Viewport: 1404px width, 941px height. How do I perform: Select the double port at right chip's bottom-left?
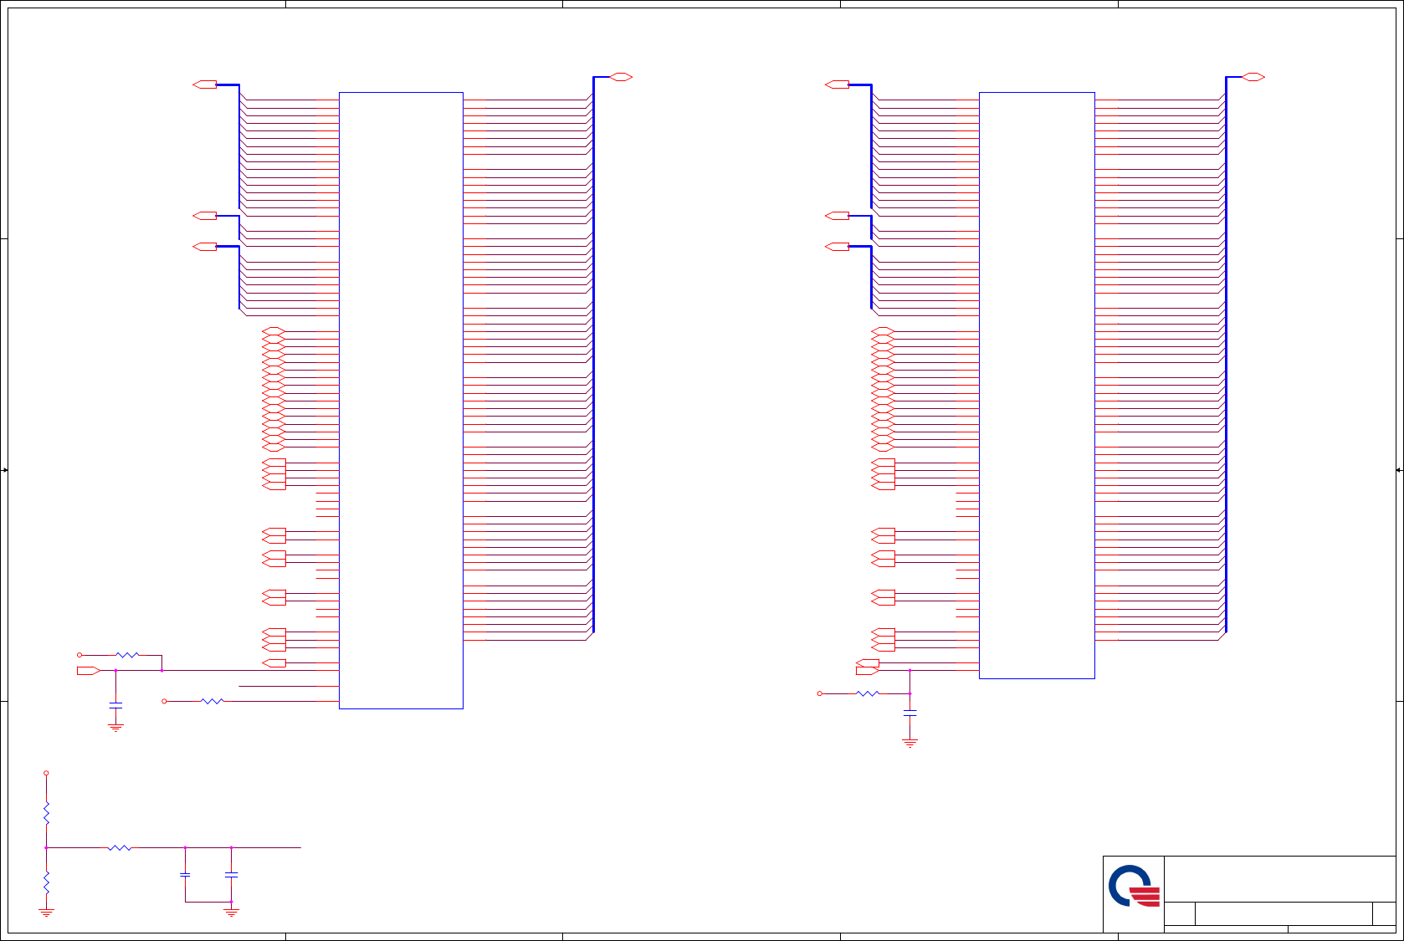(x=868, y=667)
